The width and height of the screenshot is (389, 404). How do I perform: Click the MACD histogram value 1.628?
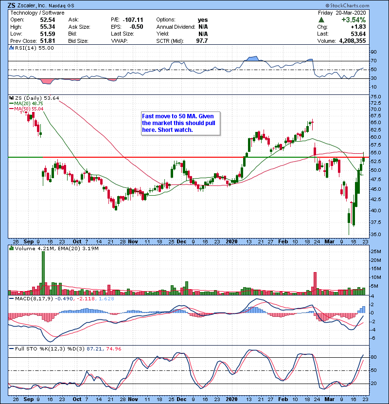coord(106,299)
